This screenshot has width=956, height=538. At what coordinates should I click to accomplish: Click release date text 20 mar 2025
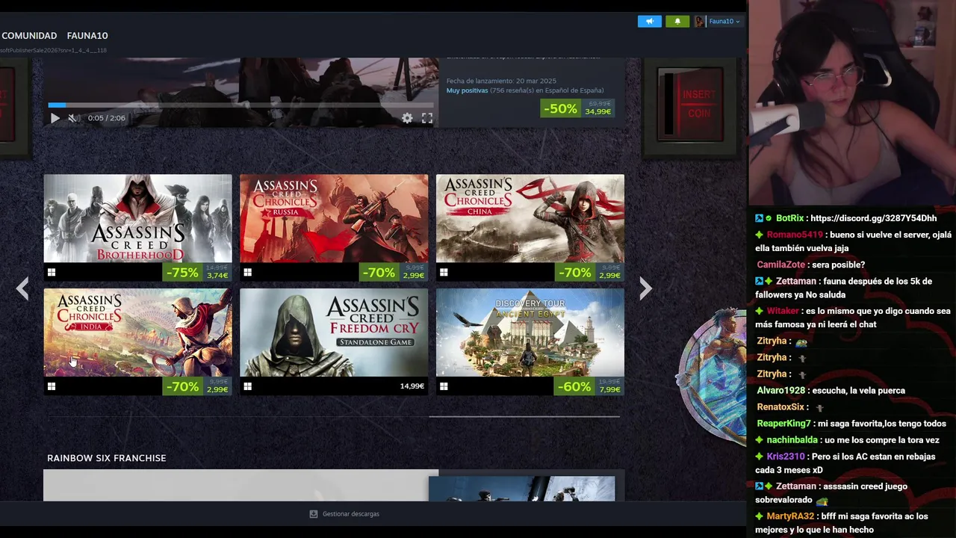coord(536,81)
